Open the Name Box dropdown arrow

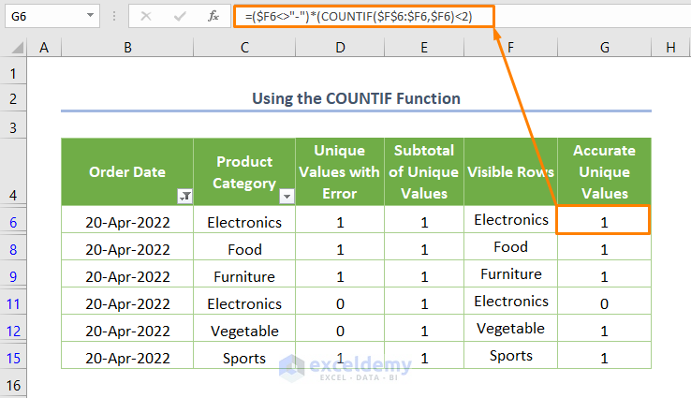coord(90,16)
